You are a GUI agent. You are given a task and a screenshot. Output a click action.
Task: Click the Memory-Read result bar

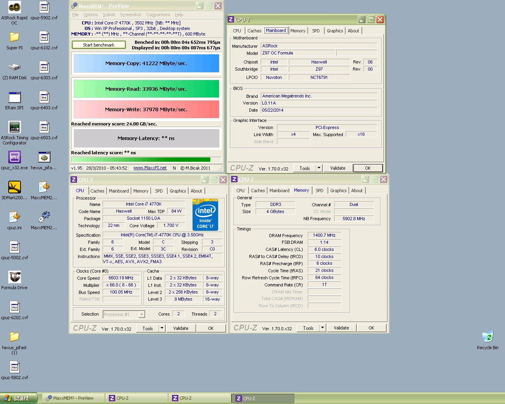146,89
